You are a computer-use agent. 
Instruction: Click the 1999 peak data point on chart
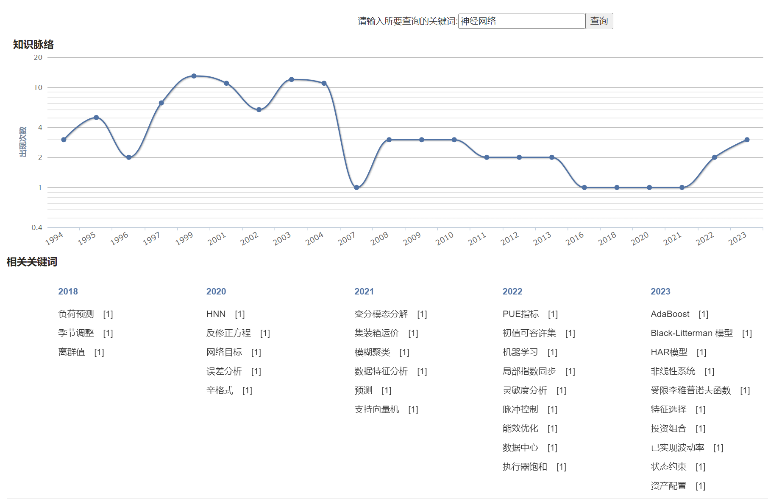tap(194, 76)
